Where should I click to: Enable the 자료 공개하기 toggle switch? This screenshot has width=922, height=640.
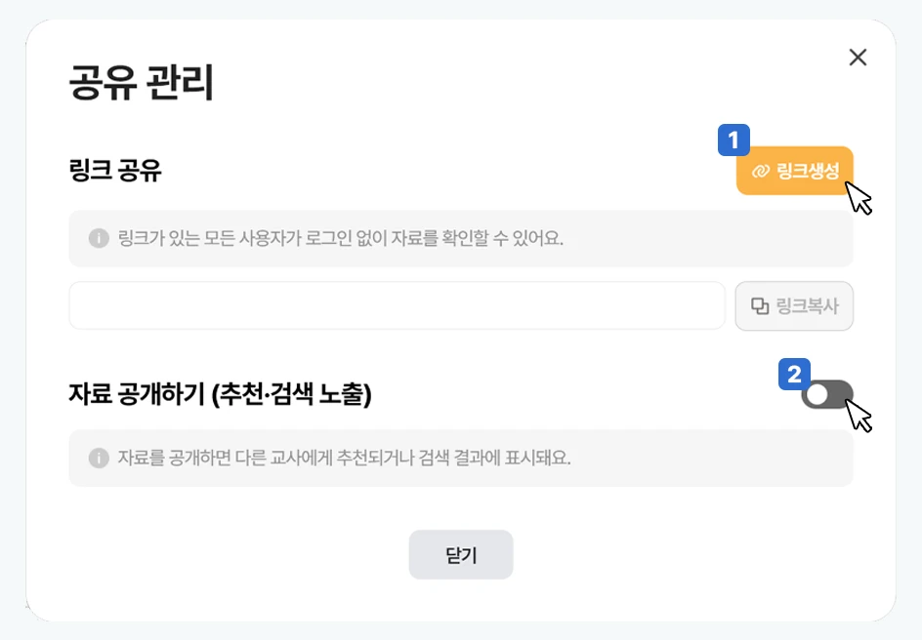[x=826, y=394]
